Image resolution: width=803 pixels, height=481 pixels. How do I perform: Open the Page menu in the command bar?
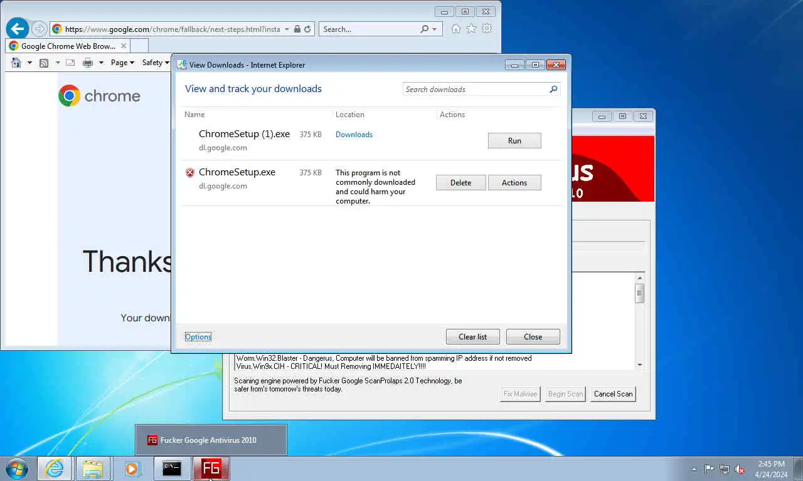tap(122, 63)
